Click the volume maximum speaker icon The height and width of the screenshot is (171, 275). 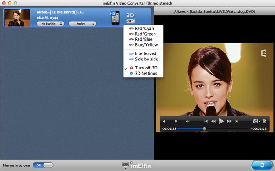tap(187, 121)
